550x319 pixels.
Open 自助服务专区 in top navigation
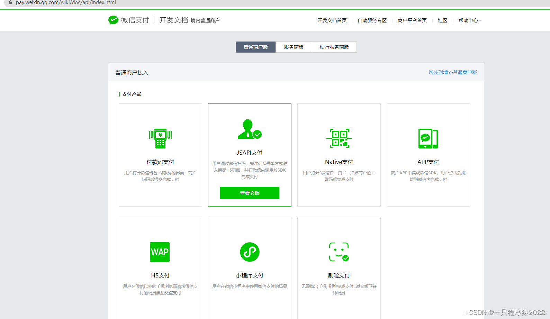[372, 20]
